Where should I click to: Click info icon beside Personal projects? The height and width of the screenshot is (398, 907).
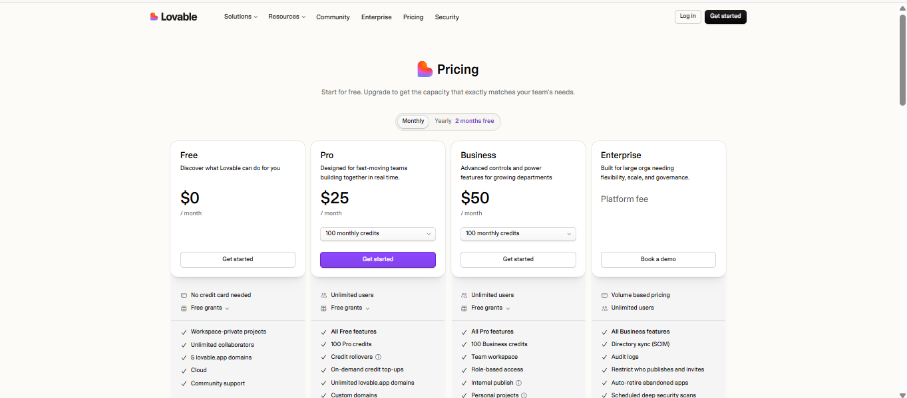tap(524, 395)
